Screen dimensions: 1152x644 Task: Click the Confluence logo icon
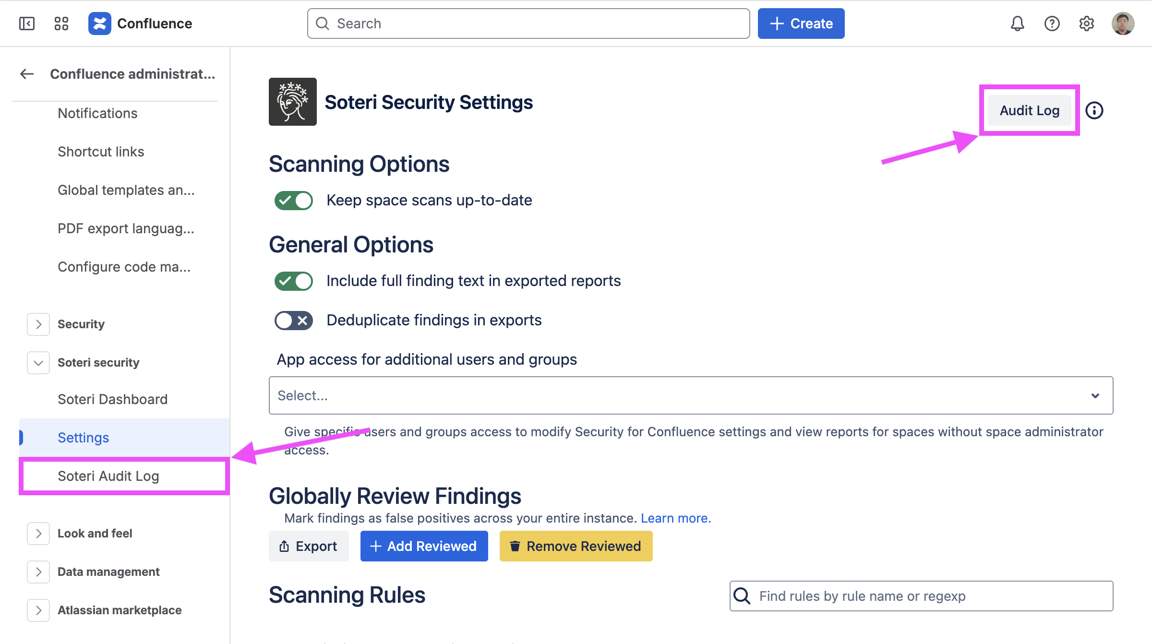[x=100, y=24]
